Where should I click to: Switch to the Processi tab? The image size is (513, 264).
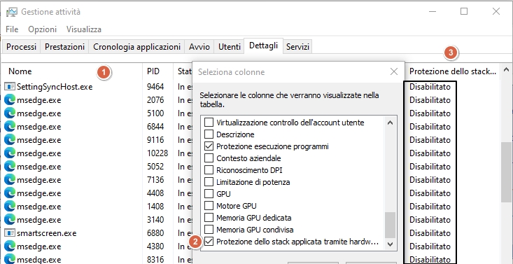point(21,47)
